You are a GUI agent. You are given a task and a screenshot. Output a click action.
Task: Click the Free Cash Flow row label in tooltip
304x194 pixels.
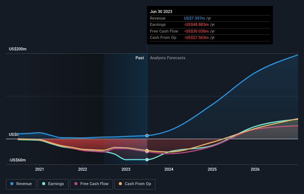point(164,31)
